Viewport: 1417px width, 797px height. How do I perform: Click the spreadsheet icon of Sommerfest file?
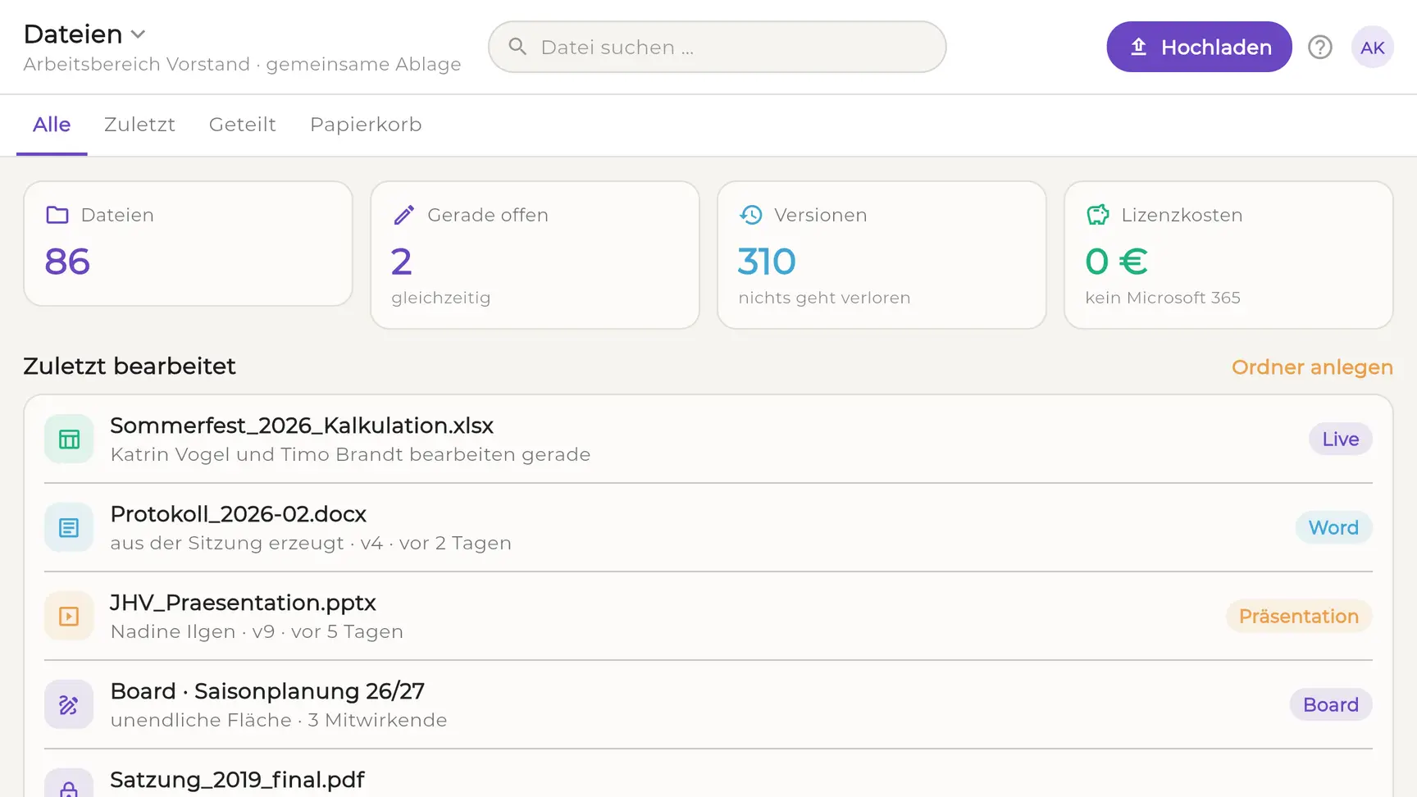coord(69,439)
